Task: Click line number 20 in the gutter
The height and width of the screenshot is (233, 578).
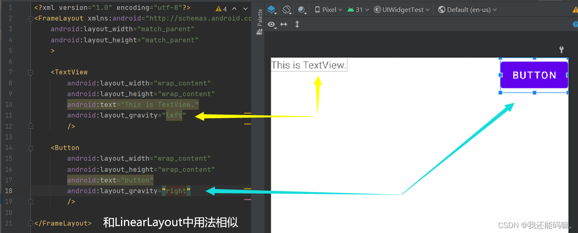Action: click(8, 212)
